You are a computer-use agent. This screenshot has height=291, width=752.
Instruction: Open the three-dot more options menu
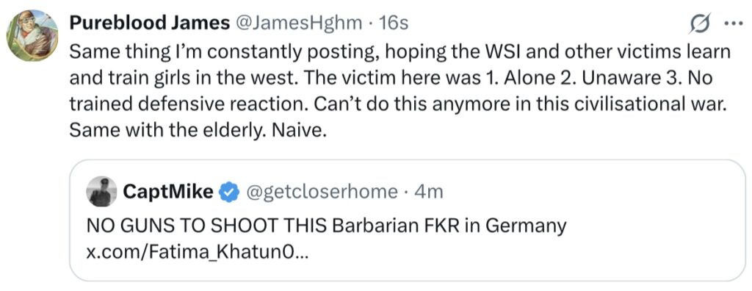(732, 24)
